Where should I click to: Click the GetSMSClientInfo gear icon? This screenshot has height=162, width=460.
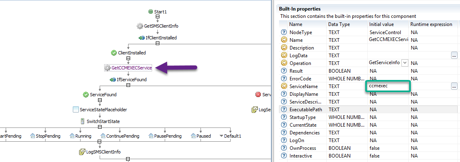(x=140, y=26)
